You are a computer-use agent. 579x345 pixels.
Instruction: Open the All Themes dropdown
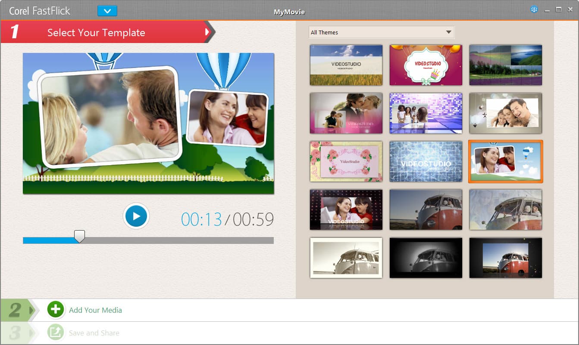[x=382, y=32]
